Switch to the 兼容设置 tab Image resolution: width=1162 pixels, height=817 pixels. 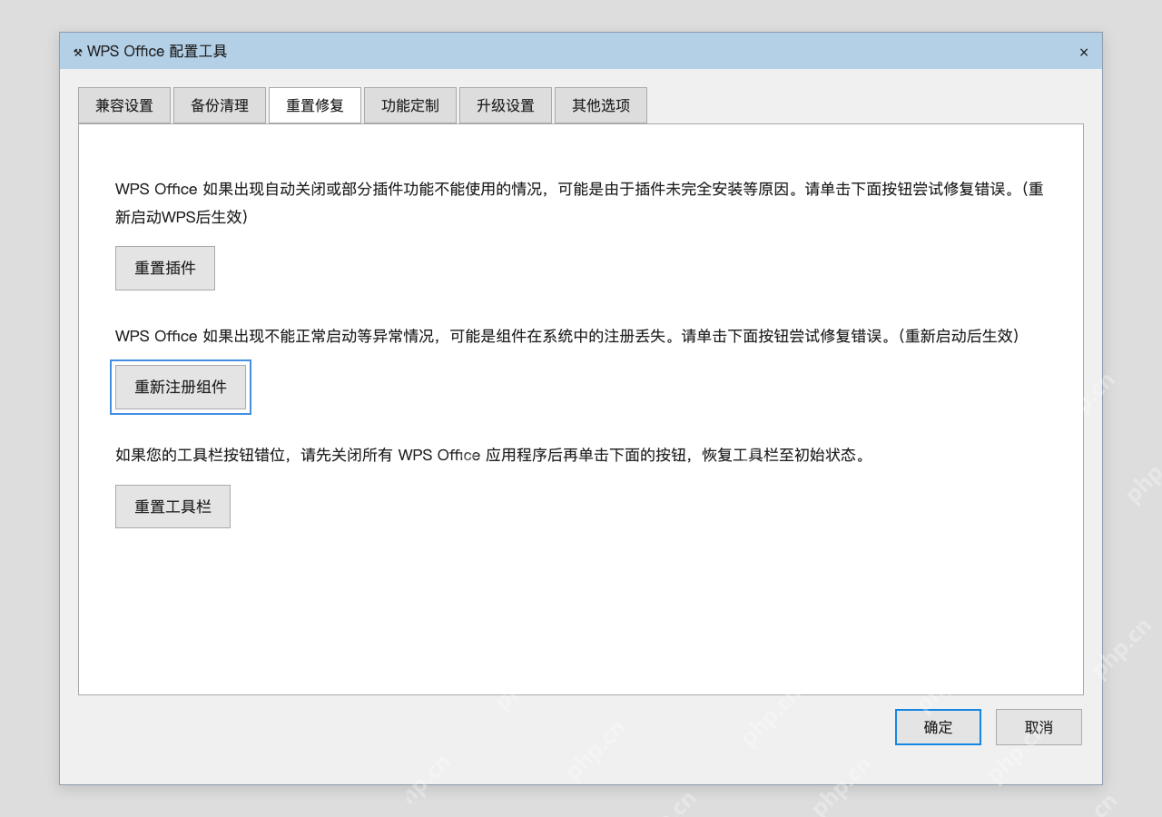(124, 105)
